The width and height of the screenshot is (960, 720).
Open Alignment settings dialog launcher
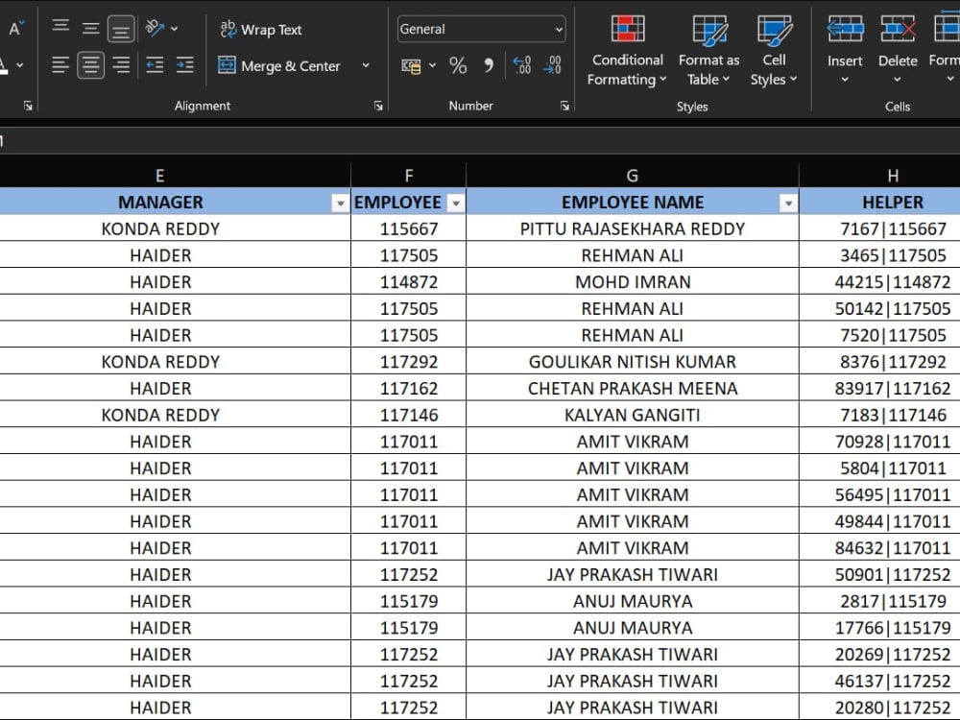[378, 106]
